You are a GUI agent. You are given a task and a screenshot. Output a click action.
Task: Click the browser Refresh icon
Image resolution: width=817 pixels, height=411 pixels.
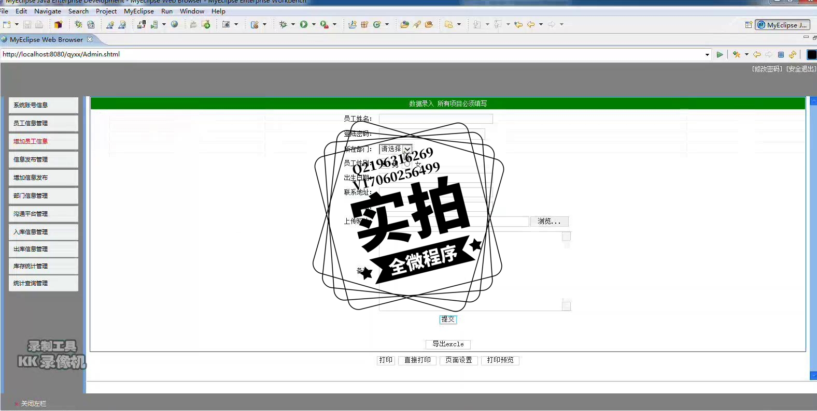coord(793,54)
